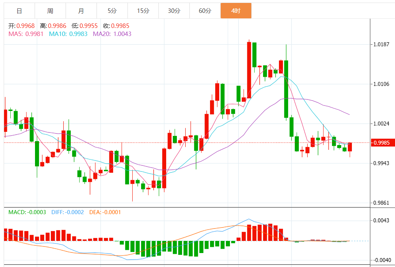
Task: Click the 1.0024 price axis label
Action: click(381, 123)
